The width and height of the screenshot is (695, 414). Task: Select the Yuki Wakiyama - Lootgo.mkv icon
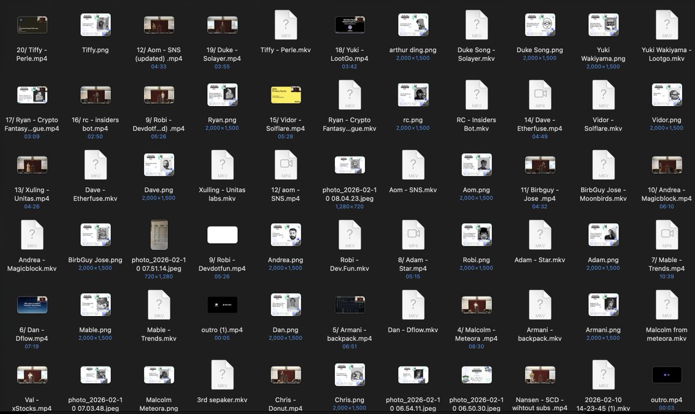click(667, 25)
